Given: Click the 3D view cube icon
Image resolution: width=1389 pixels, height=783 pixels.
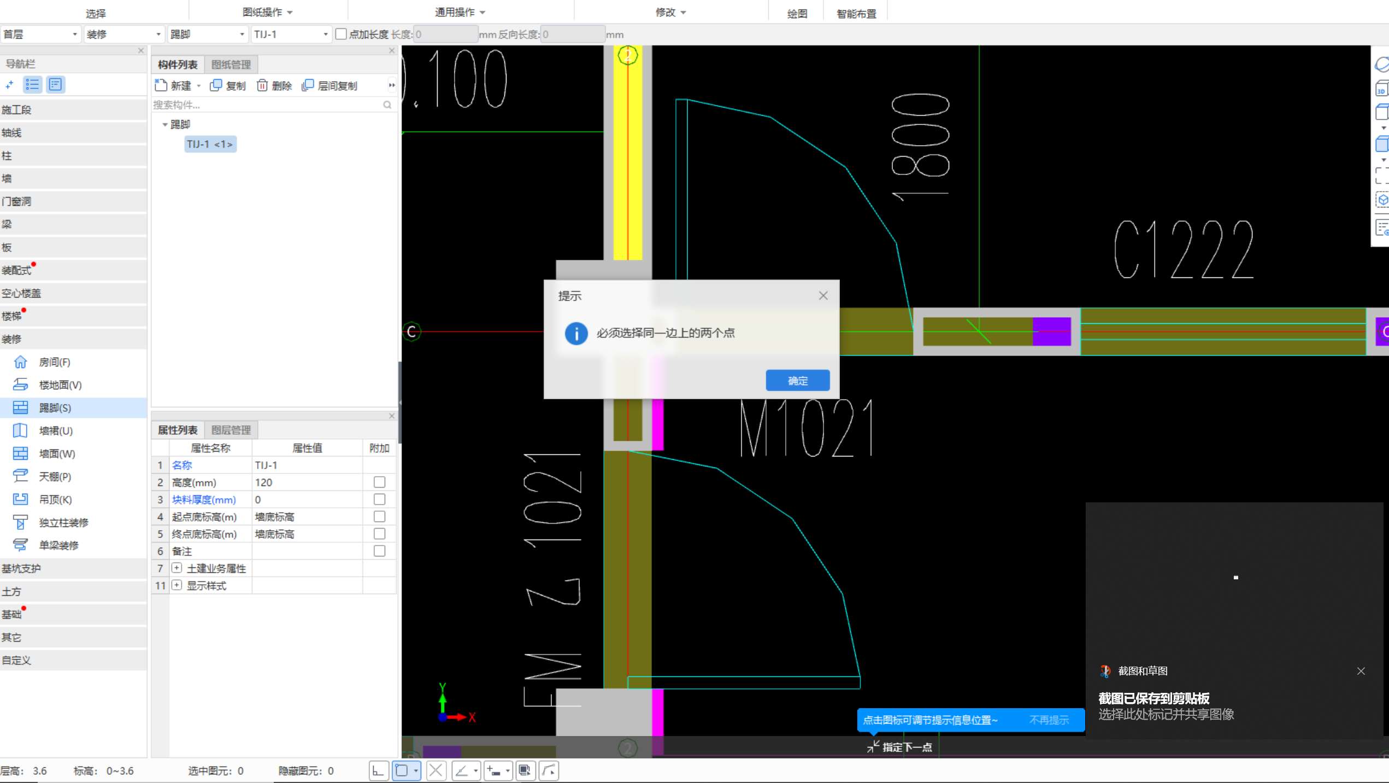Looking at the screenshot, I should point(1381,88).
